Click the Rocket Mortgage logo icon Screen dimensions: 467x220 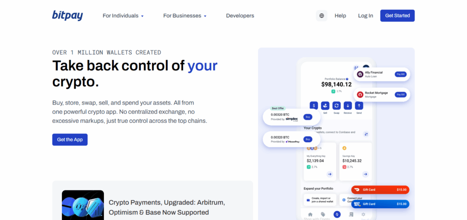(x=360, y=95)
